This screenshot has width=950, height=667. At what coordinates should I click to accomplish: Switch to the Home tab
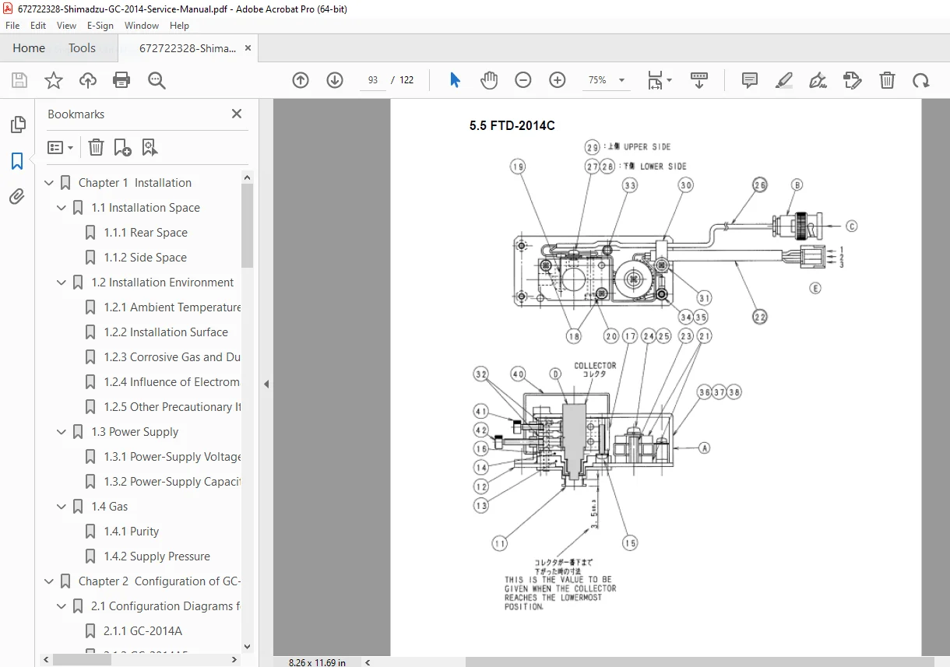point(29,48)
